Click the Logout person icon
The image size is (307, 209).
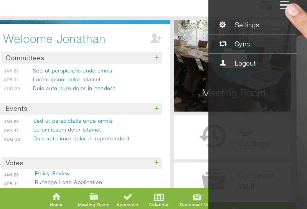[223, 63]
